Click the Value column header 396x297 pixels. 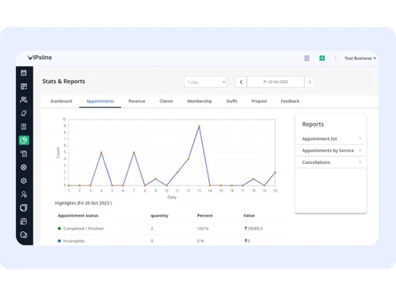[x=249, y=215]
